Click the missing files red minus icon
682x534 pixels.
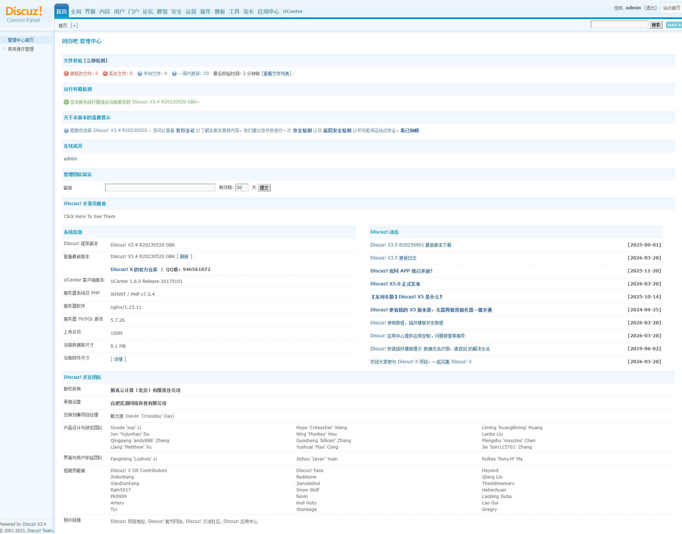pyautogui.click(x=105, y=74)
